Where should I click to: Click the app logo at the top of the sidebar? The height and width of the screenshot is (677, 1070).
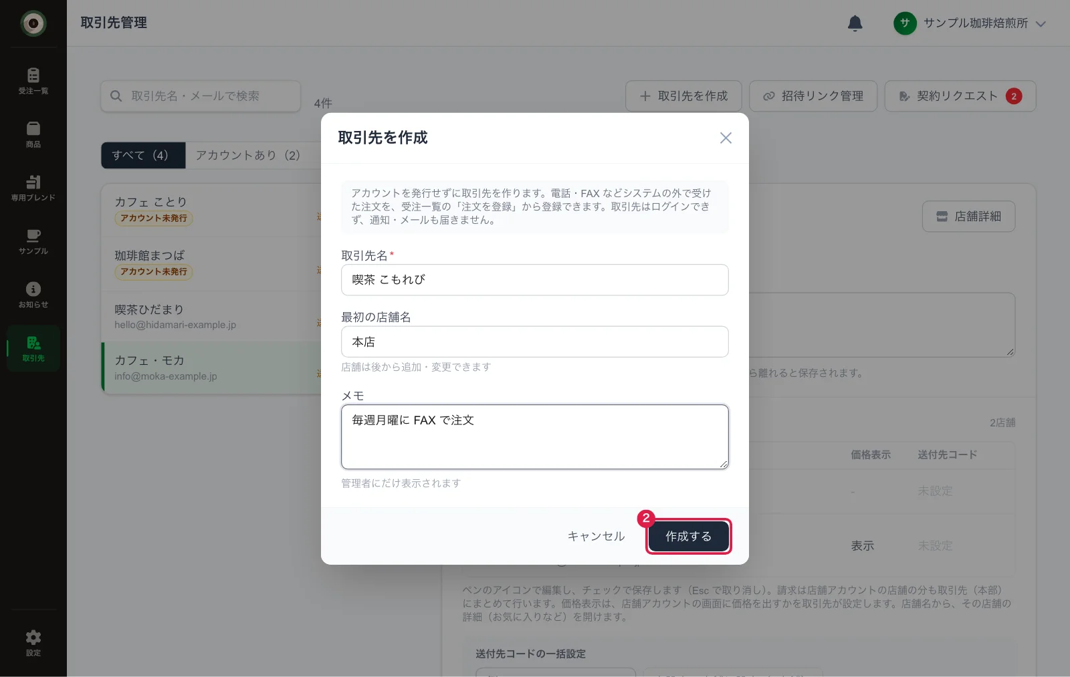point(33,23)
